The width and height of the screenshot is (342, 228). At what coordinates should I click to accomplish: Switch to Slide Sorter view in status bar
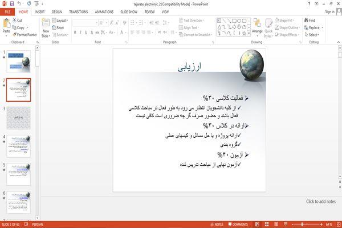click(x=267, y=224)
